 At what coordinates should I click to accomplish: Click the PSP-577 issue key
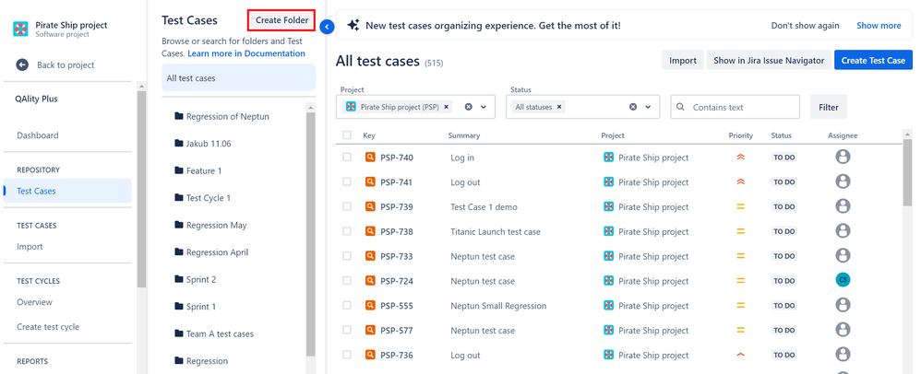click(x=397, y=330)
